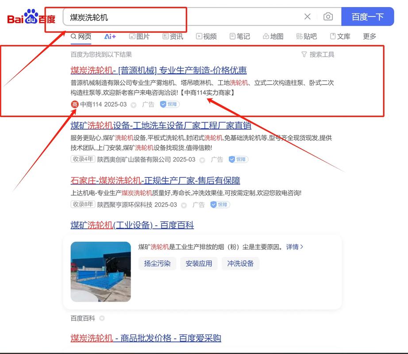Select the 网页 tab
This screenshot has width=408, height=354.
tap(81, 36)
